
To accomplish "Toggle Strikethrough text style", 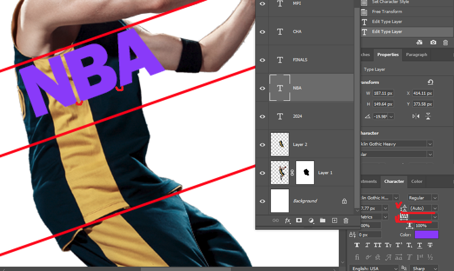I will coord(430,245).
